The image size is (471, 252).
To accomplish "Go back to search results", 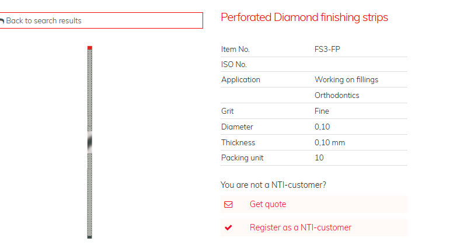I will (44, 21).
